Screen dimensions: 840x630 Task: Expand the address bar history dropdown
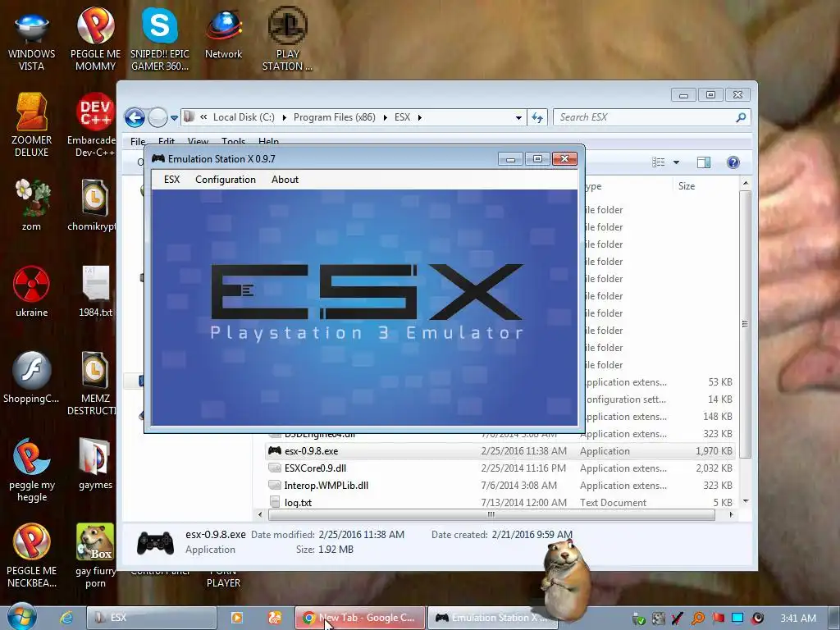pyautogui.click(x=518, y=117)
